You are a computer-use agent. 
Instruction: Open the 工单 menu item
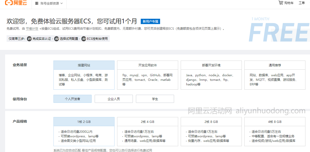pyautogui.click(x=302, y=3)
